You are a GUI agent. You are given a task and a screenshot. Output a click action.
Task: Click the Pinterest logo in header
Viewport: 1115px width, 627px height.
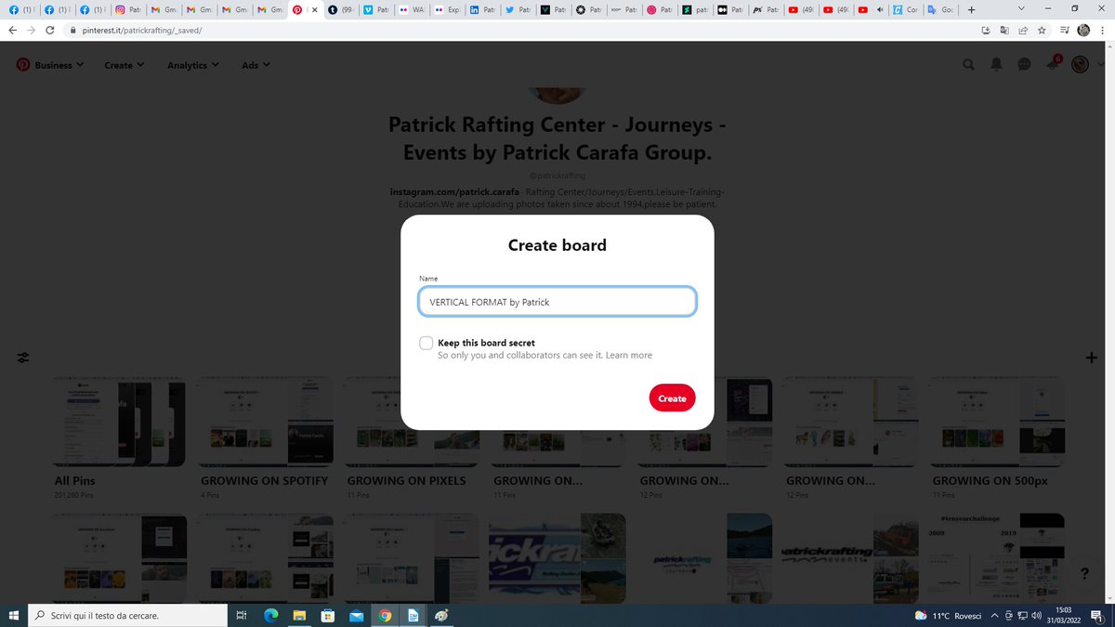click(22, 65)
